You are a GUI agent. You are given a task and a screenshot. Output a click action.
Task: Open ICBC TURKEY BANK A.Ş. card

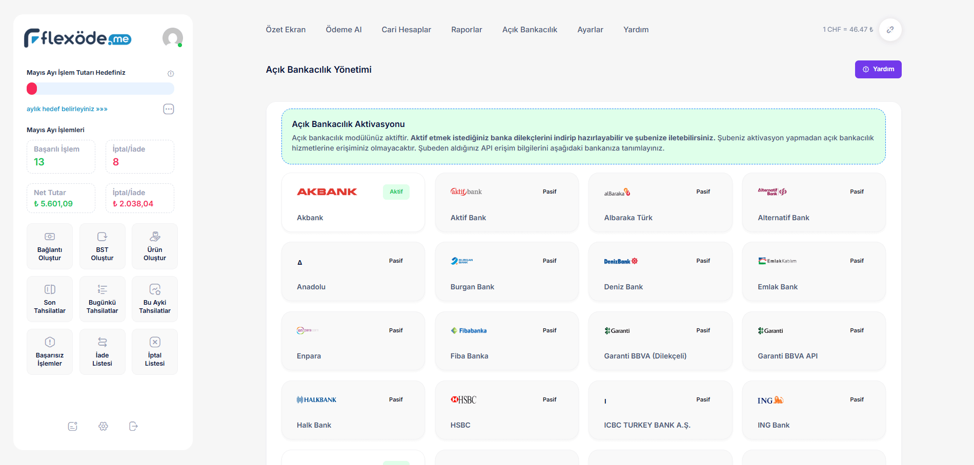(660, 410)
